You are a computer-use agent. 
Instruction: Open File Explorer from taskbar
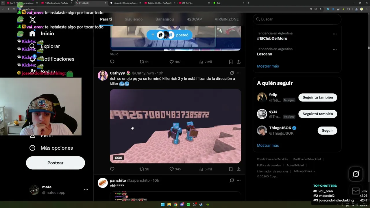pos(169,205)
